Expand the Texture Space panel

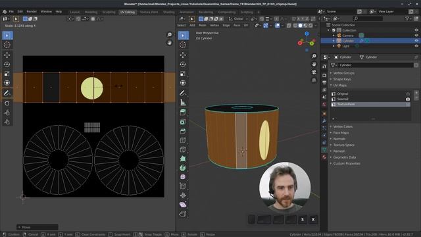point(343,145)
